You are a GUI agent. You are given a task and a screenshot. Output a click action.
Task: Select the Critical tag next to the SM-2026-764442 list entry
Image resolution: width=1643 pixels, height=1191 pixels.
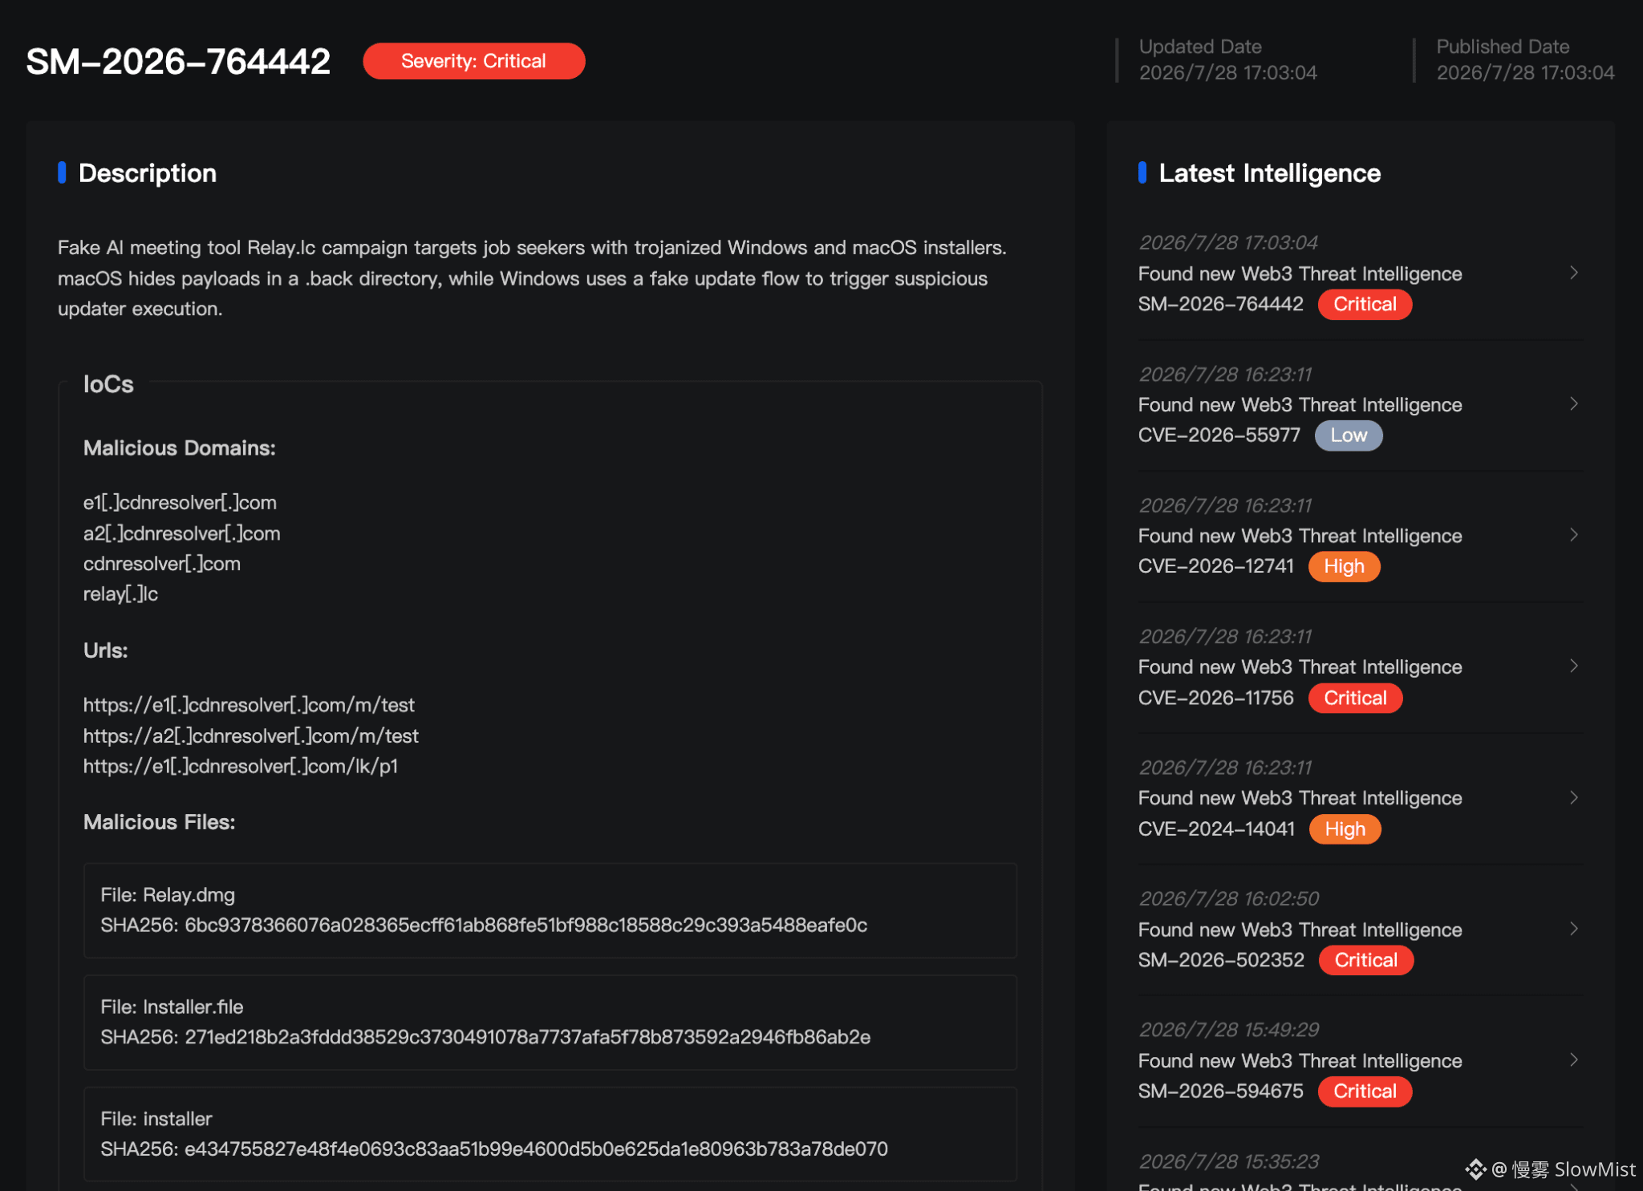[1365, 304]
